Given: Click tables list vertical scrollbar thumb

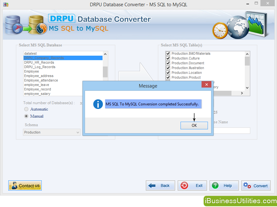Looking at the screenshot, I should tap(247, 61).
